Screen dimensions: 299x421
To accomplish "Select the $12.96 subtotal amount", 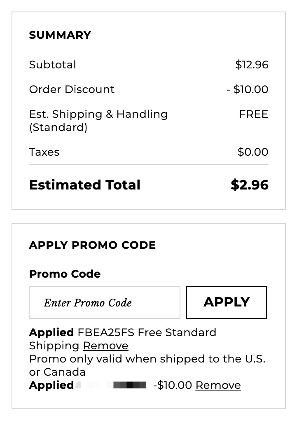I will point(252,65).
